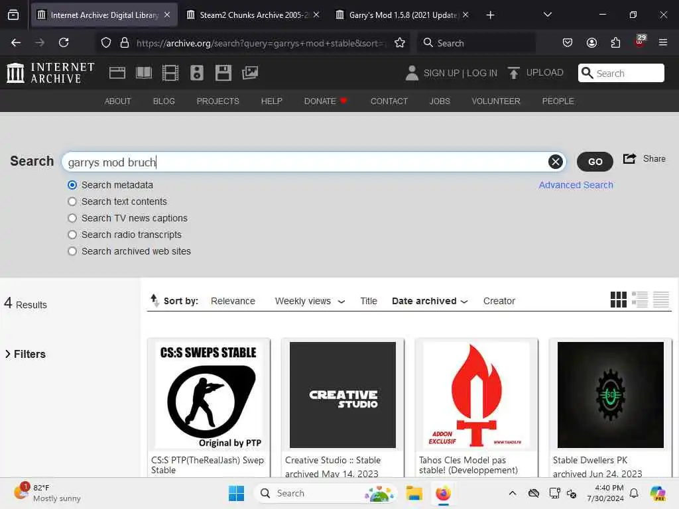Viewport: 679px width, 509px height.
Task: Open the ABOUT menu item
Action: [118, 101]
